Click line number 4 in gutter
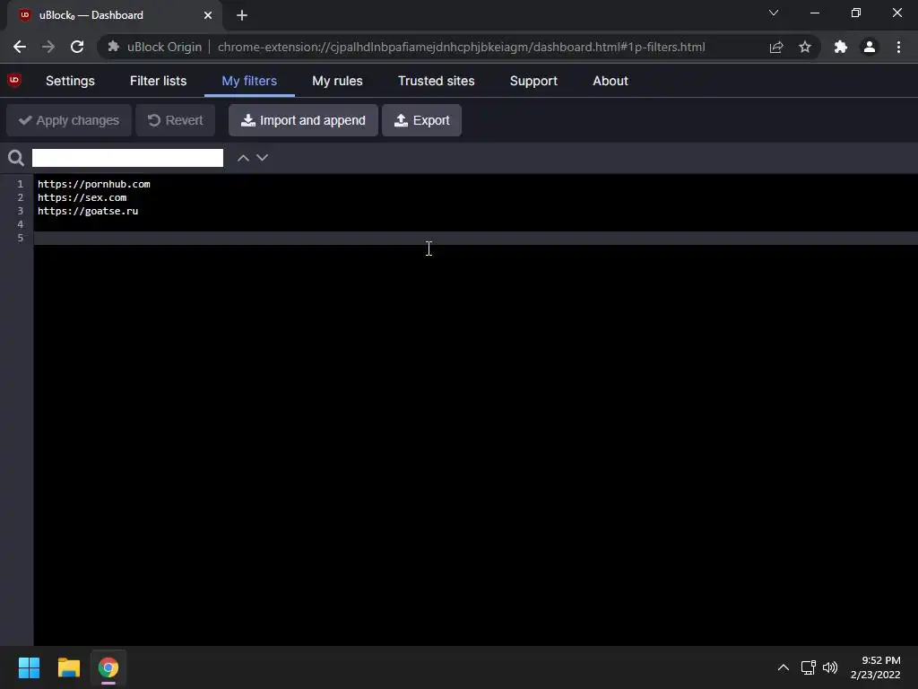The height and width of the screenshot is (689, 918). [20, 224]
